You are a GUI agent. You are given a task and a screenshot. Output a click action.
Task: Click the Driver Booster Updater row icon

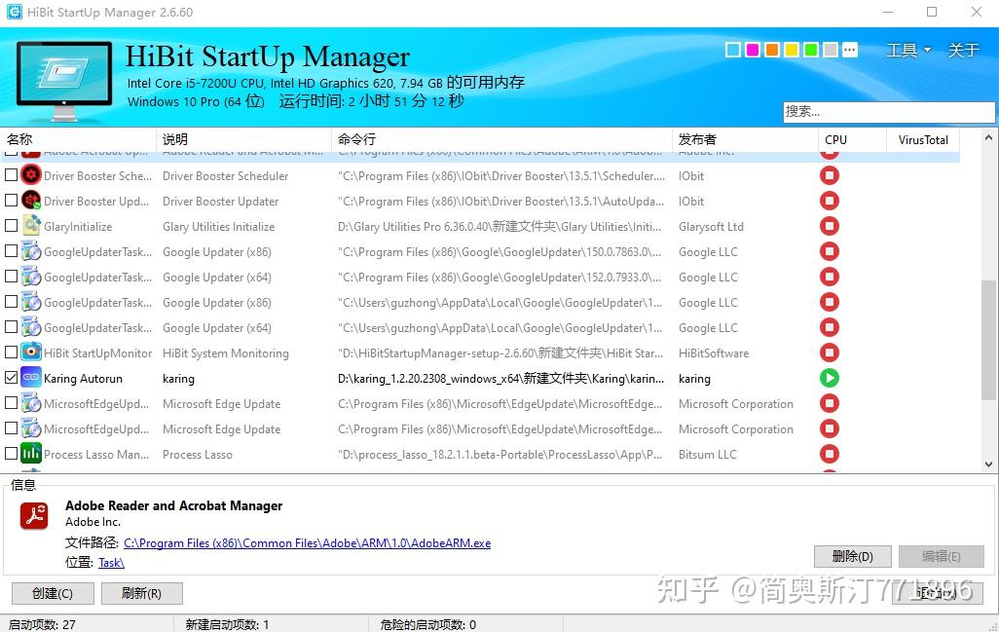point(30,201)
